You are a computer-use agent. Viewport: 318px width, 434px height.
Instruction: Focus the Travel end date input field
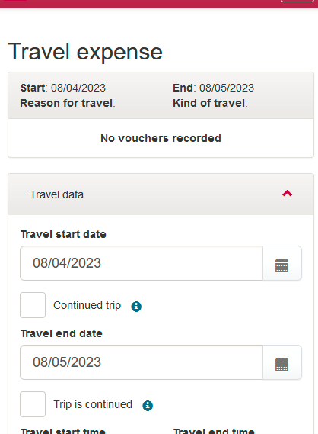coord(142,362)
